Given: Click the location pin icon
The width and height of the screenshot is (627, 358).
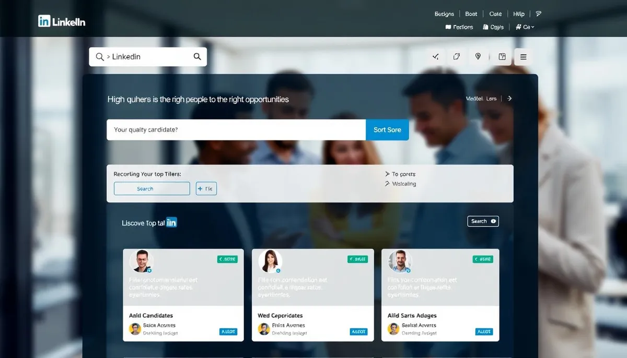Looking at the screenshot, I should [478, 56].
